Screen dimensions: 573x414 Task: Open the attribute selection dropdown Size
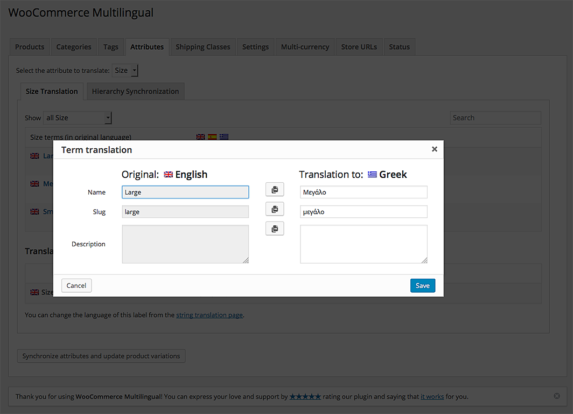tap(125, 71)
